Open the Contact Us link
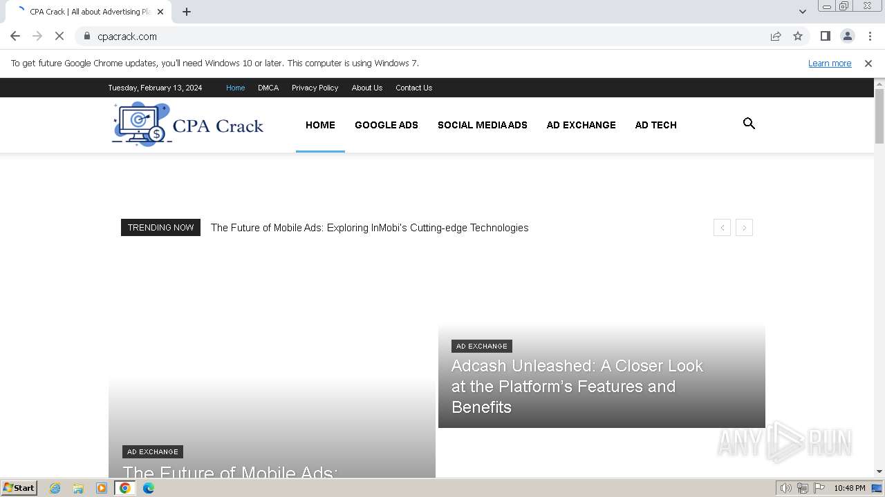 point(413,88)
